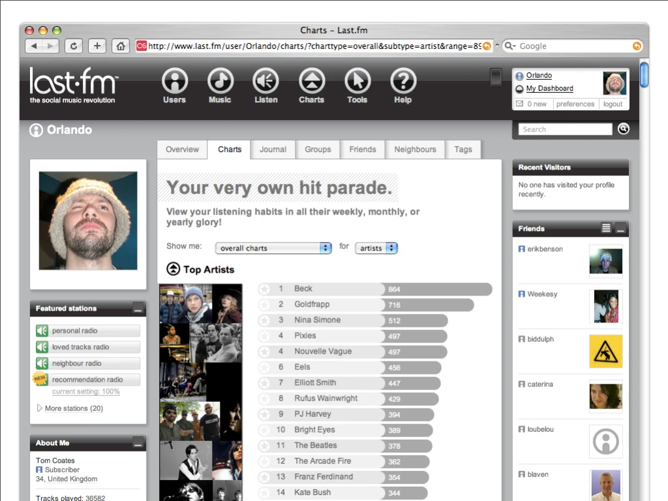Click The Arcade Fire artist name
Image resolution: width=668 pixels, height=501 pixels.
click(x=322, y=461)
